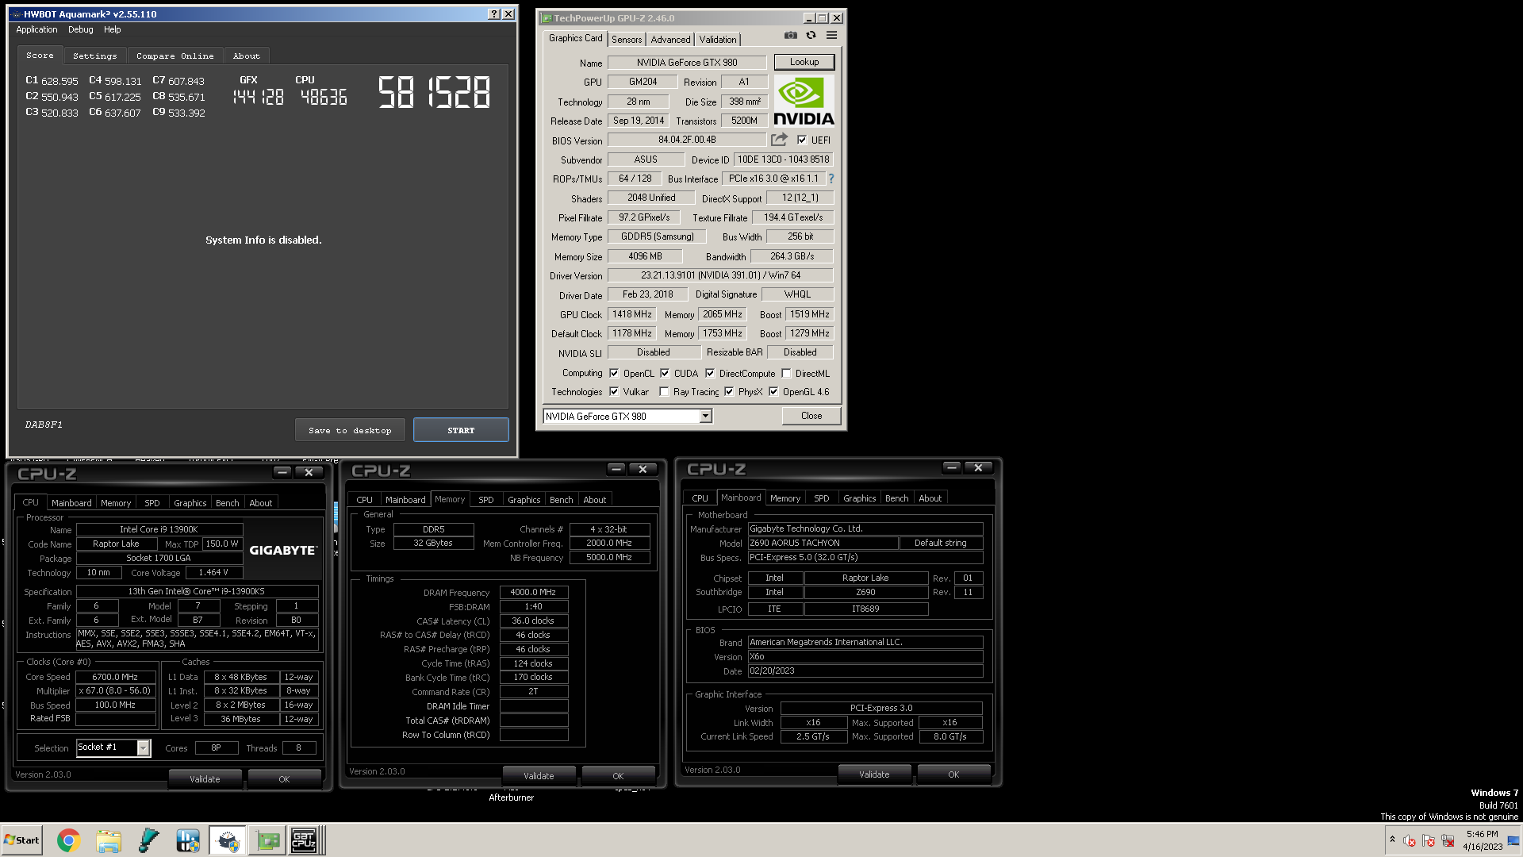Click the total score 581528 display

coord(434,93)
